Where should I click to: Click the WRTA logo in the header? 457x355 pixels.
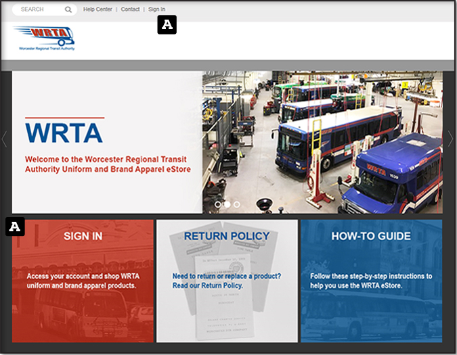click(44, 39)
